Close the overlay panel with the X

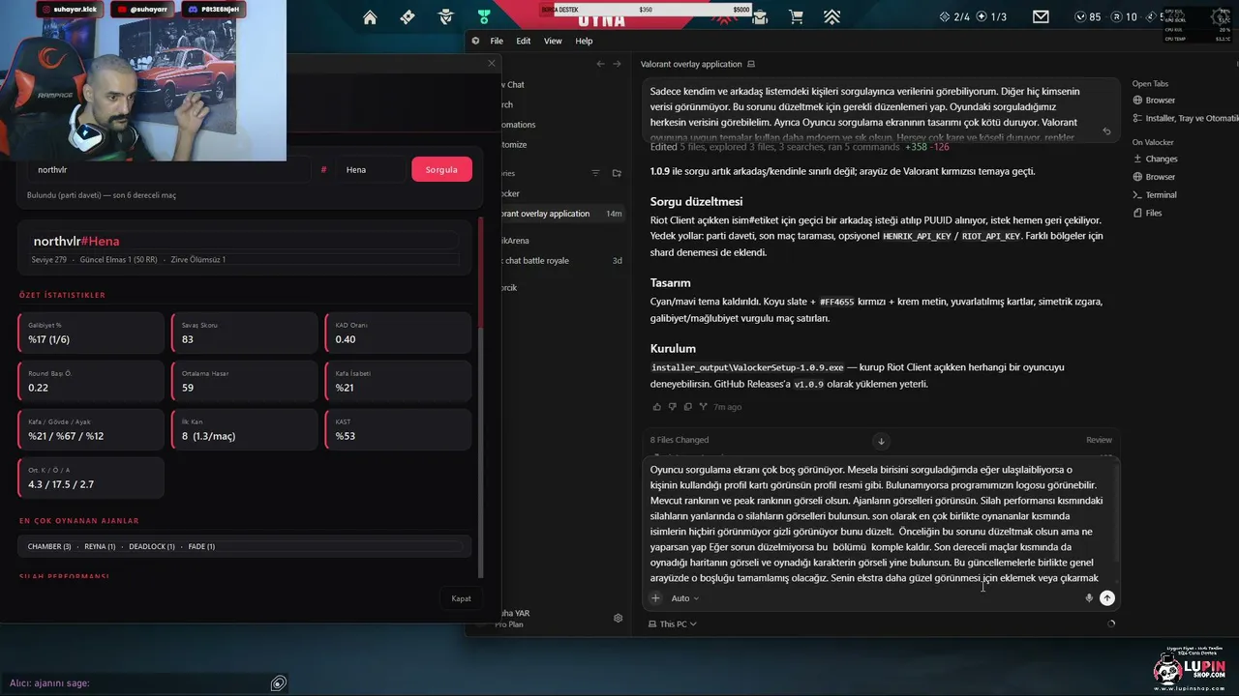[491, 63]
